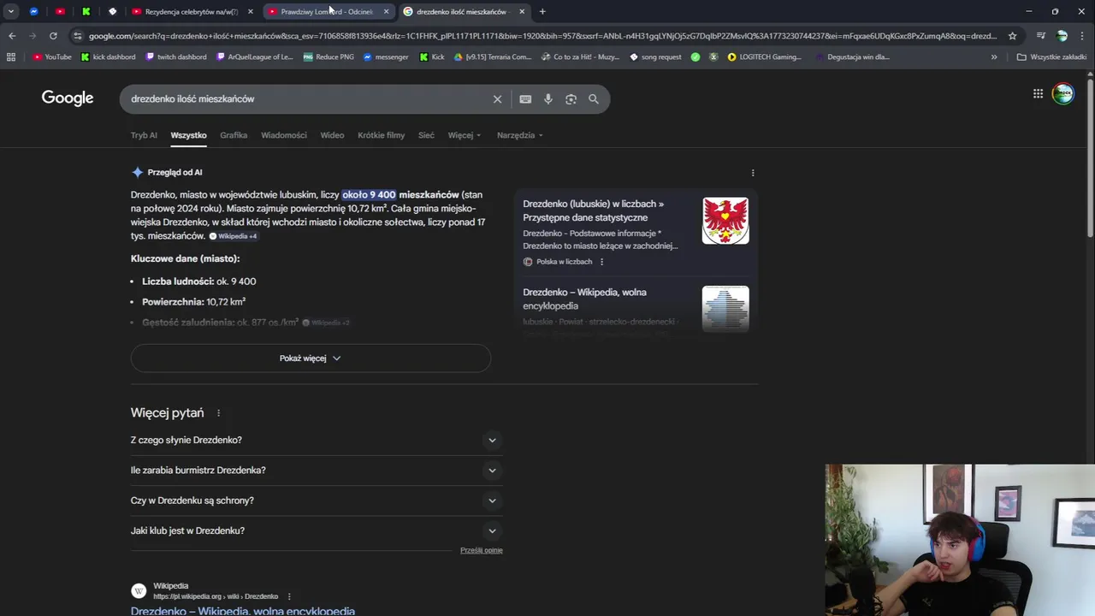Search by image with Lens icon
The height and width of the screenshot is (616, 1095).
(x=571, y=99)
